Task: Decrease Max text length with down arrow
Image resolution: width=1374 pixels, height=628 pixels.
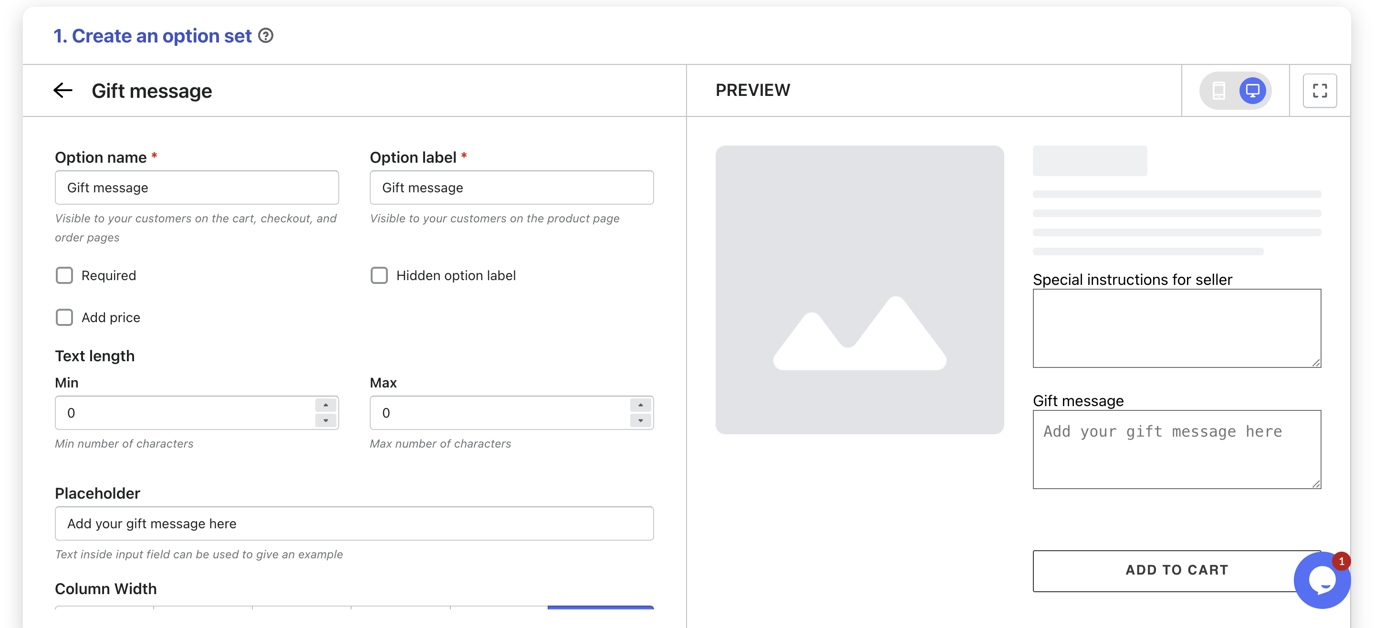Action: click(x=640, y=420)
